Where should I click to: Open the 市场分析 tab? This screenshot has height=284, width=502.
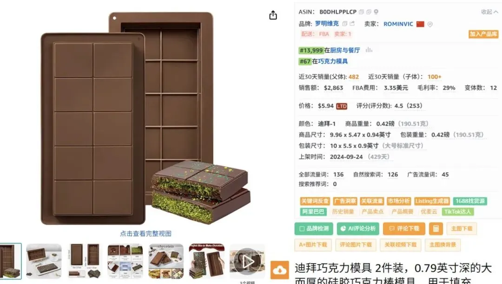[x=399, y=201]
